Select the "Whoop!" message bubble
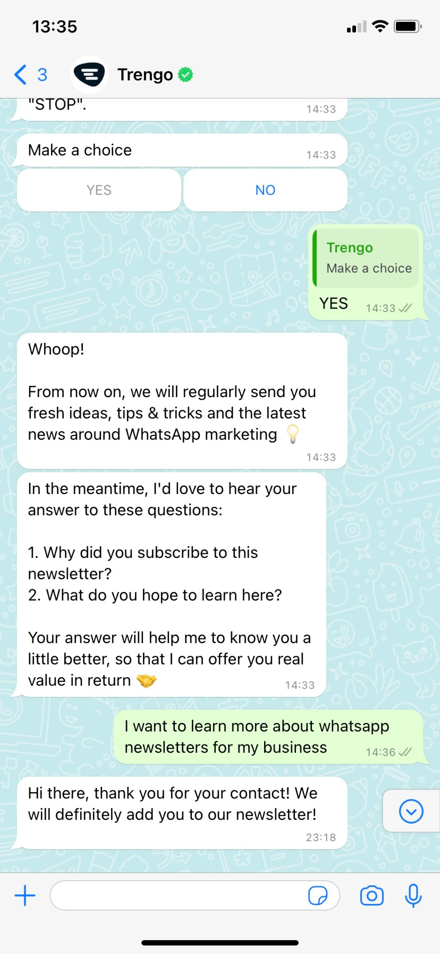 [182, 401]
